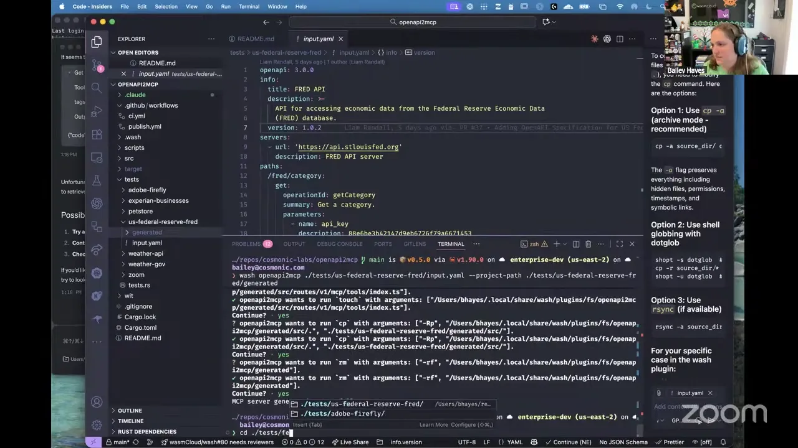Screen dimensions: 798x448
Task: Click No JSON Schema status item
Action: [x=623, y=442]
